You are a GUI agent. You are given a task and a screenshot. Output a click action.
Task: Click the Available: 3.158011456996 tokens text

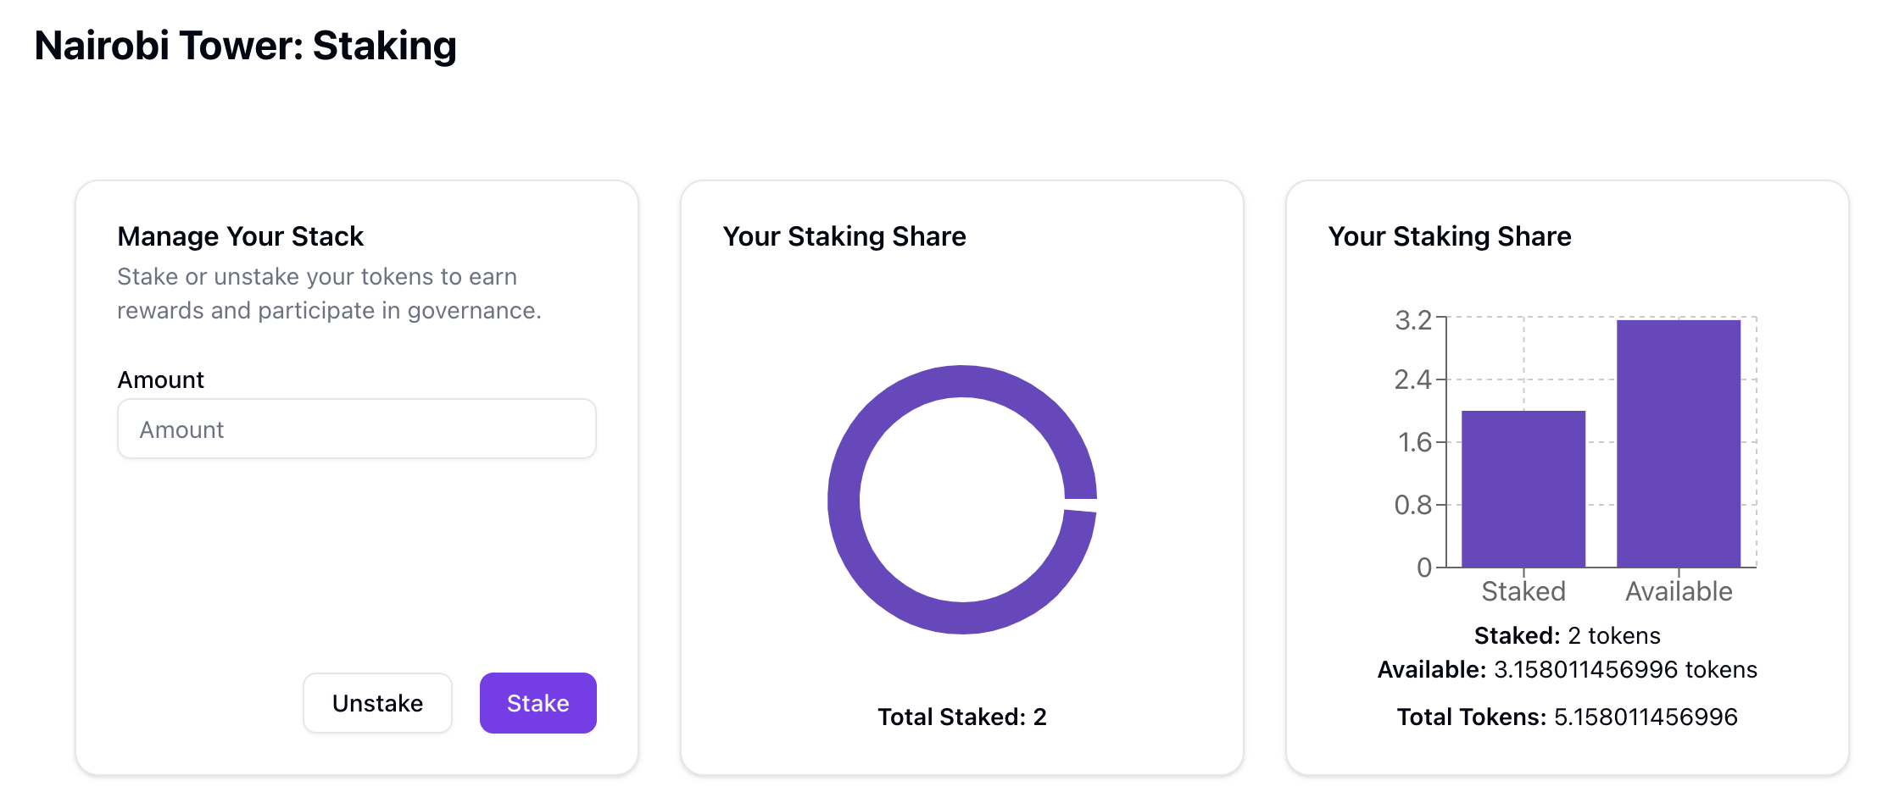(x=1567, y=670)
